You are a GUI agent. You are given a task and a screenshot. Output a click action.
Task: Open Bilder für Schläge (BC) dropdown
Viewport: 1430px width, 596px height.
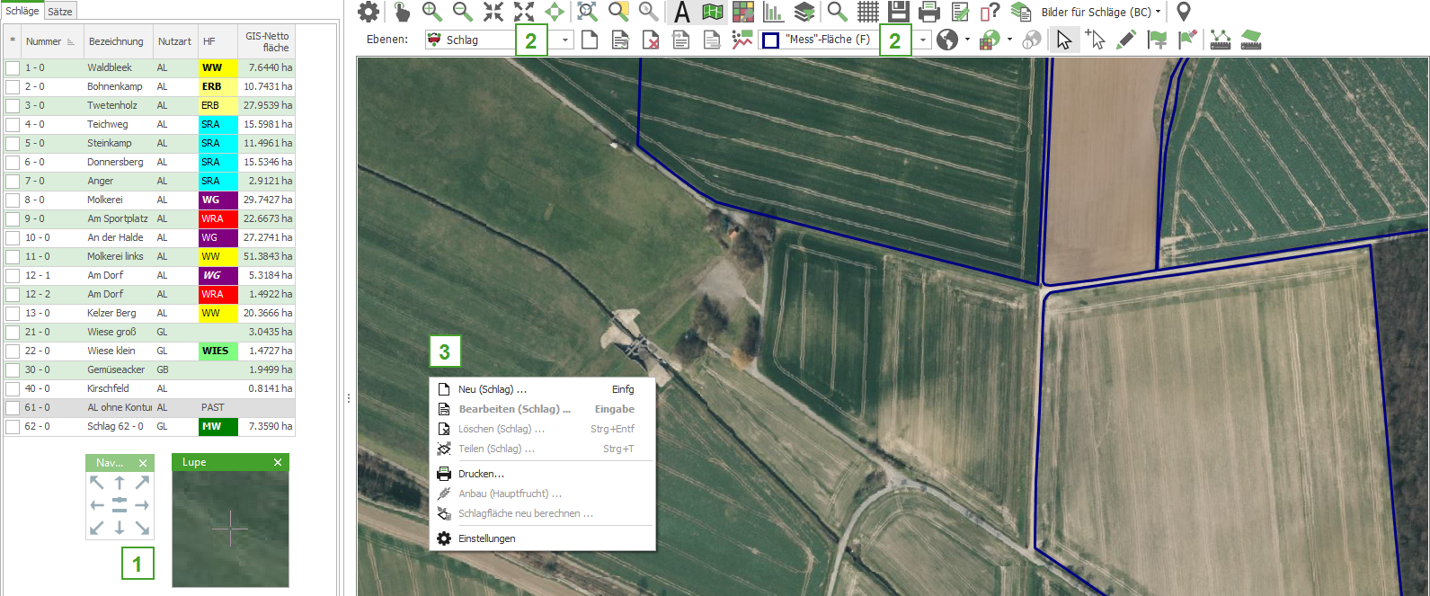pos(1158,13)
